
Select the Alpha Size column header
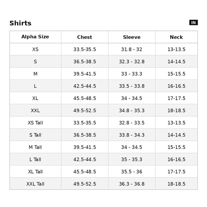[35, 37]
